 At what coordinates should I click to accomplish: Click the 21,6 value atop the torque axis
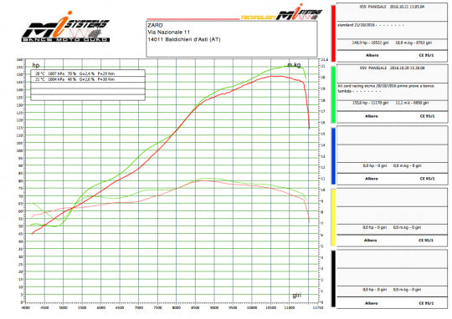pyautogui.click(x=324, y=59)
